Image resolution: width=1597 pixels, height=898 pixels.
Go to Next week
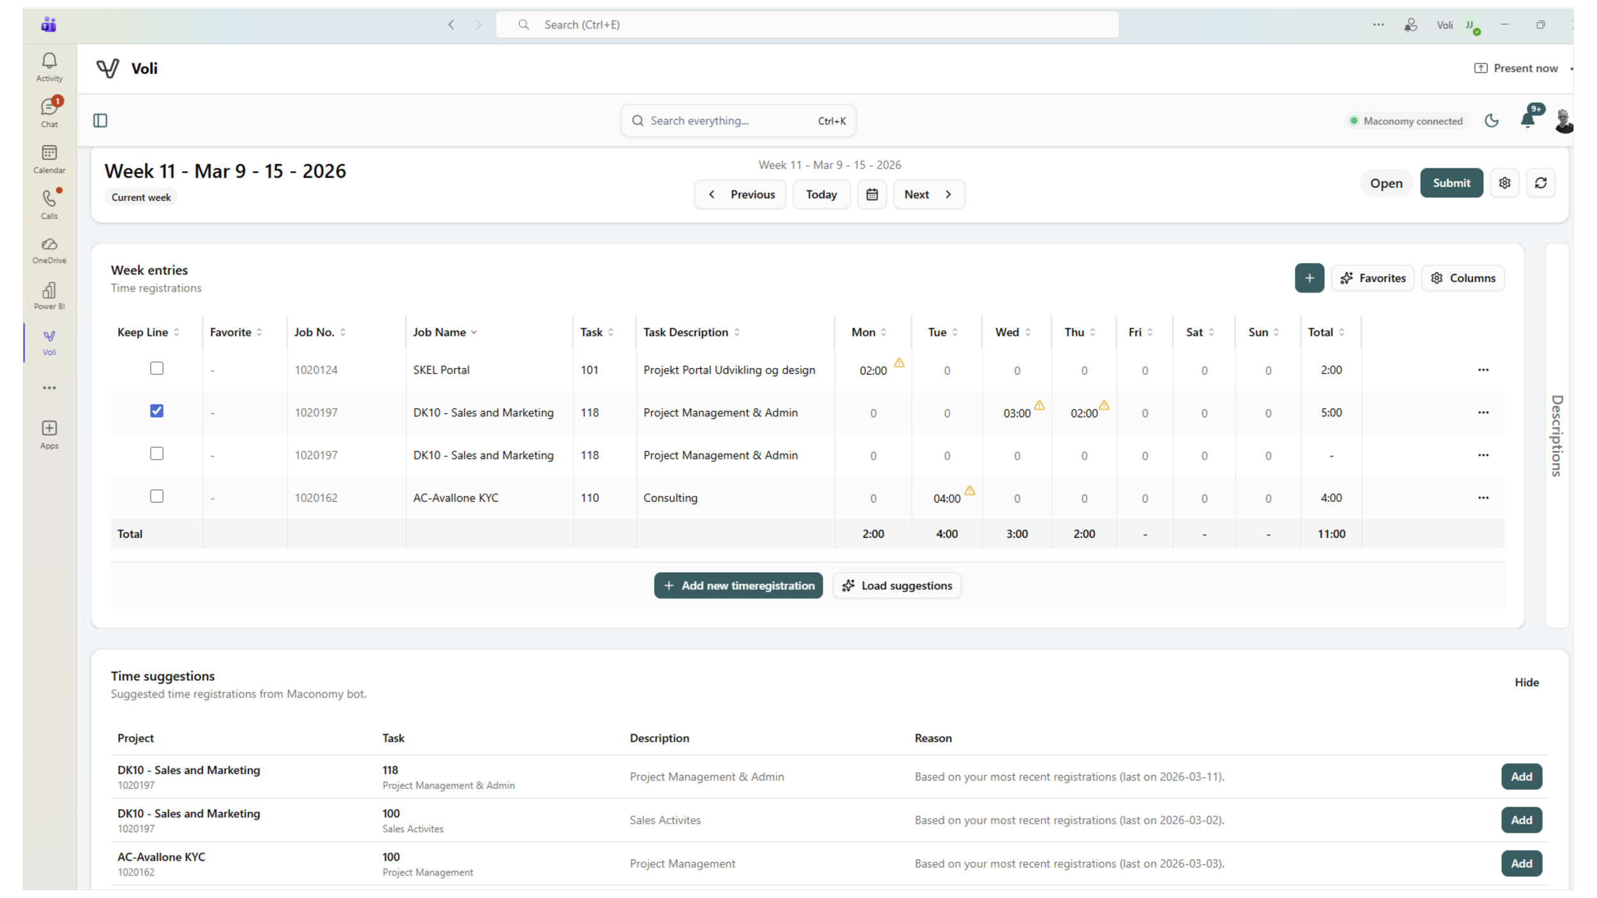point(928,195)
